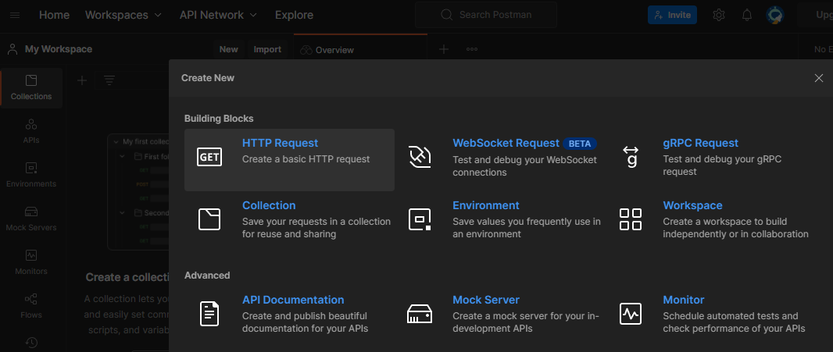This screenshot has width=833, height=352.
Task: Open the settings gear icon
Action: 718,15
